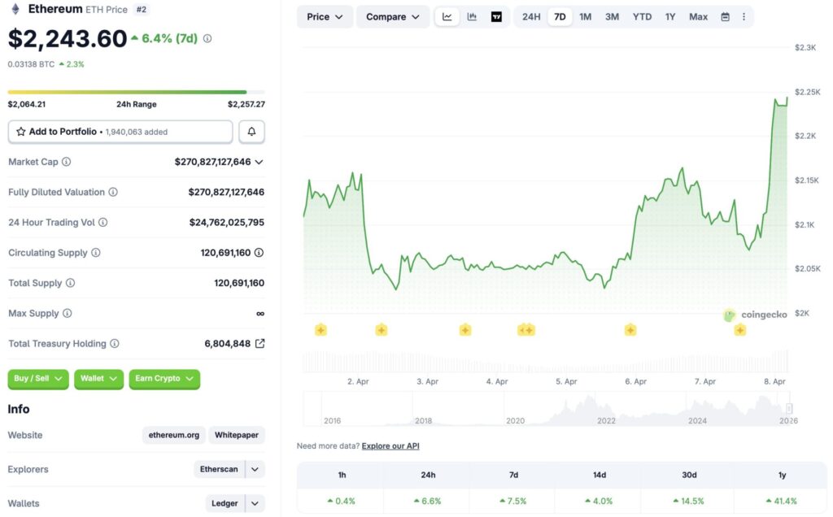Switch to the YTD timeframe
Viewport: 833px width, 517px height.
pyautogui.click(x=642, y=15)
